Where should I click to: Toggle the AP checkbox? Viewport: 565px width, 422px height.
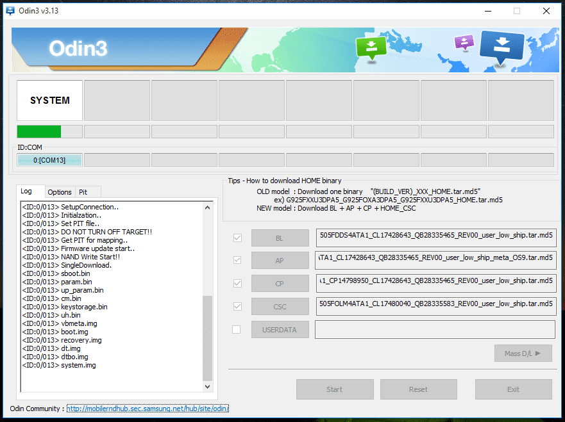[237, 260]
